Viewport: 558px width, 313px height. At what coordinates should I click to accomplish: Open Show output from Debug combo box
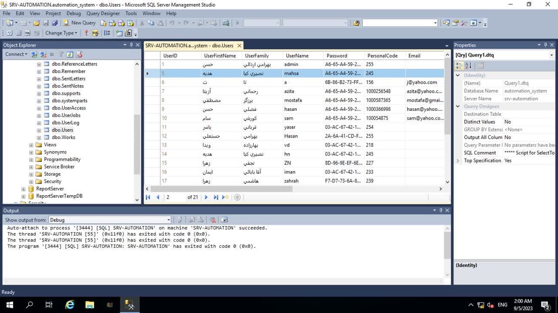tap(110, 220)
